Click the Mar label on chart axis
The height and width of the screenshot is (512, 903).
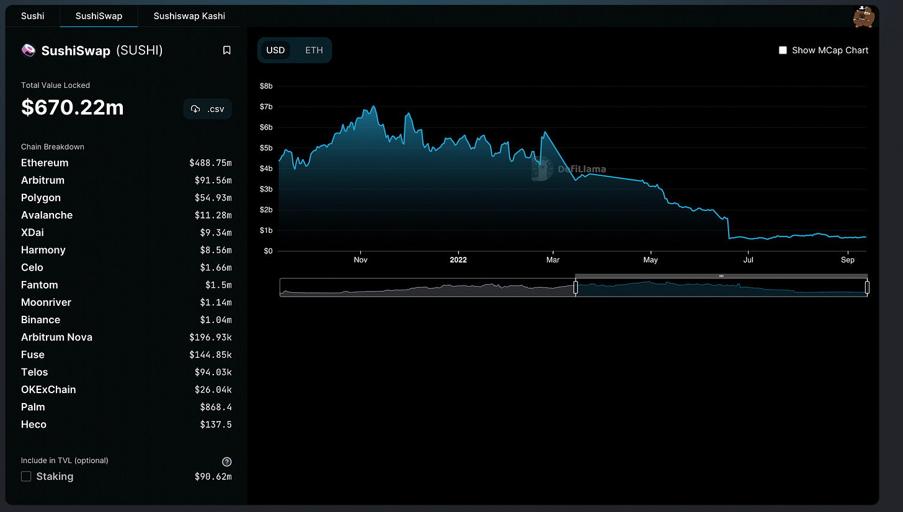point(553,260)
